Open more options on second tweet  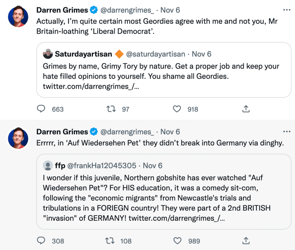pos(287,132)
